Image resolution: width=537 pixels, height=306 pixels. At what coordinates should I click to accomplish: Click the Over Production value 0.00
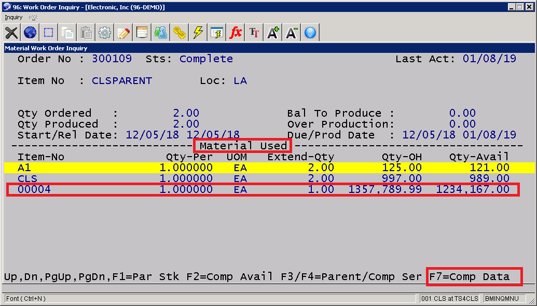pos(462,124)
